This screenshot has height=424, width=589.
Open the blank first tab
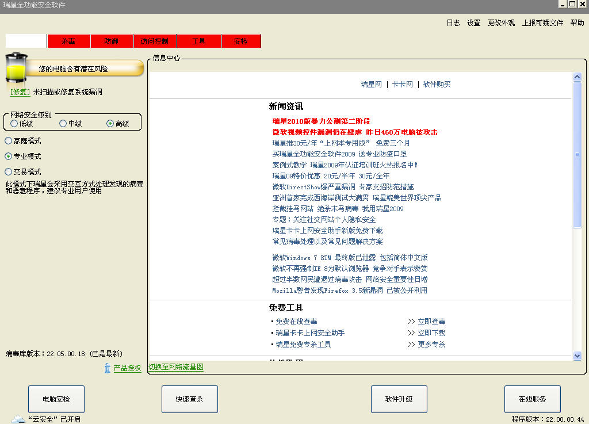tap(26, 41)
